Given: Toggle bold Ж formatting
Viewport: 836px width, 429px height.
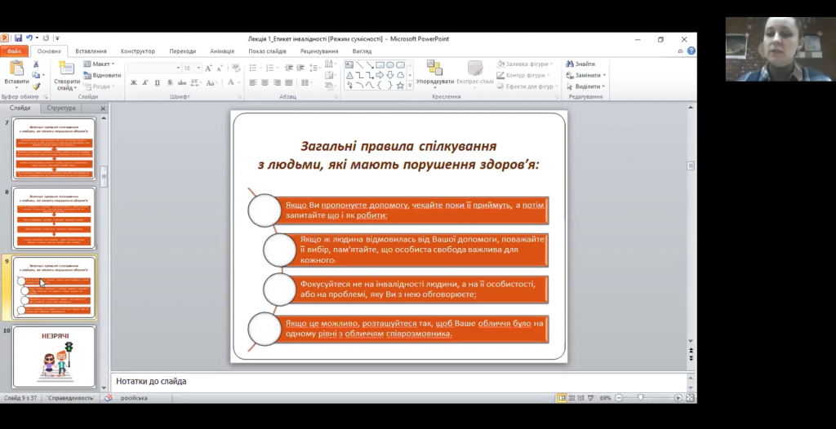Looking at the screenshot, I should click(x=134, y=82).
